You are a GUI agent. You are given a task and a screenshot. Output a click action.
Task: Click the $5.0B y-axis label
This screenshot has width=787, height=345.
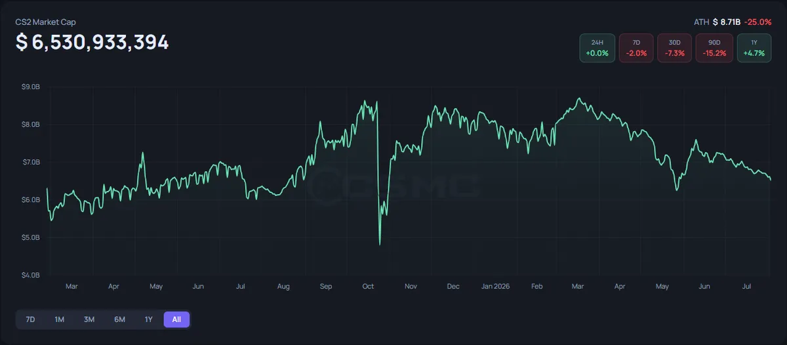[30, 237]
